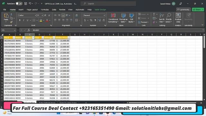The width and height of the screenshot is (206, 116).
Task: Decrease font size with small A
Action: [x=49, y=15]
